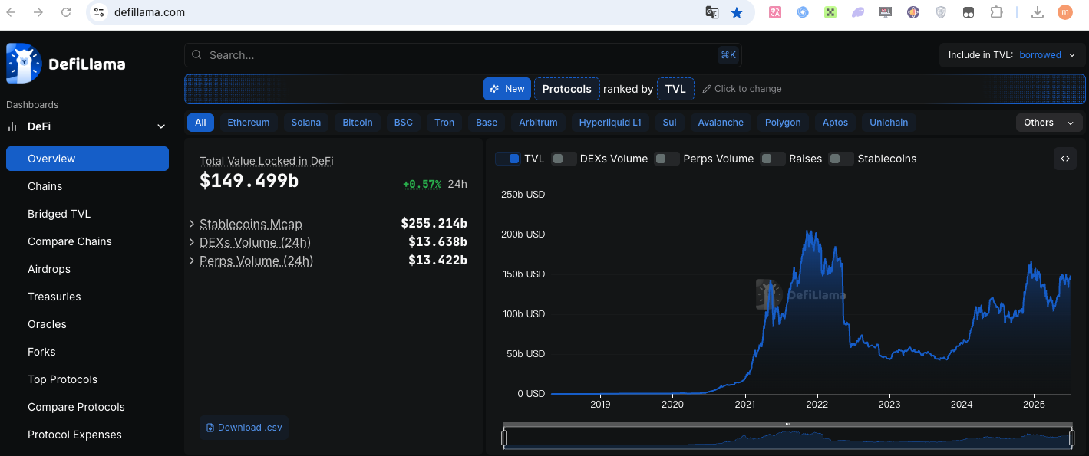
Task: Click the browser forward arrow
Action: [x=38, y=12]
